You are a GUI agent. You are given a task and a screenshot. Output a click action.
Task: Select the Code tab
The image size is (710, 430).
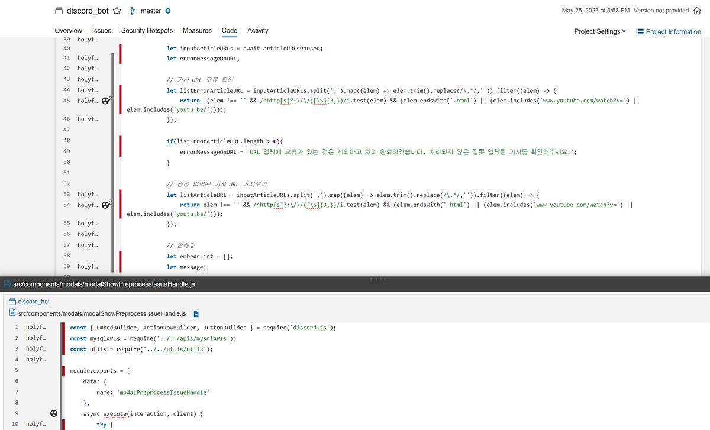click(230, 30)
